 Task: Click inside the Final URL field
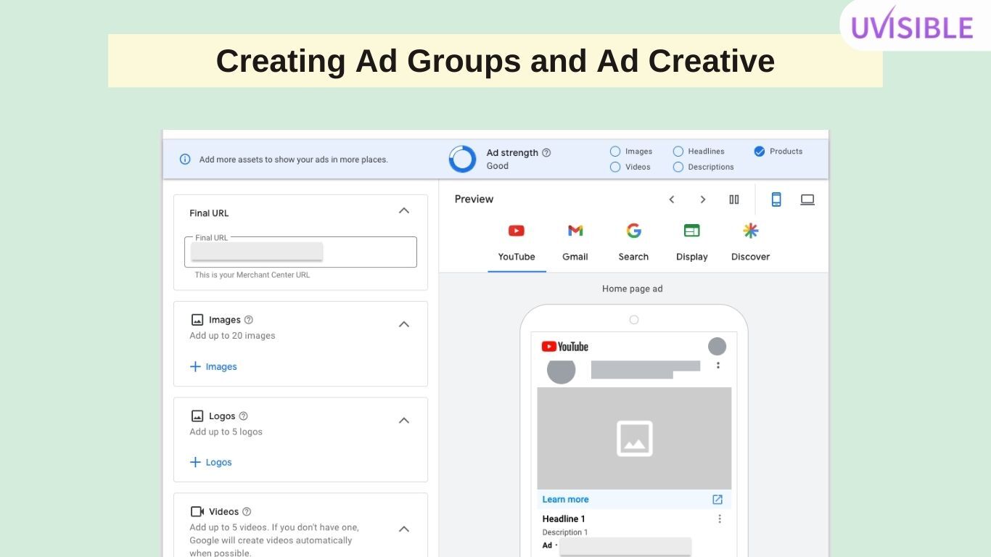tap(300, 251)
